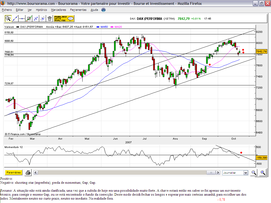Viewport: 271px width, 203px height.
Task: Select the zoom magnifier tool in chart toolbar
Action: click(x=8, y=19)
